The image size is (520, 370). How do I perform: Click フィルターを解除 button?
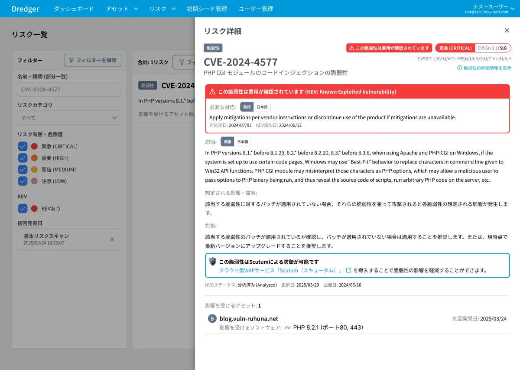(x=92, y=60)
